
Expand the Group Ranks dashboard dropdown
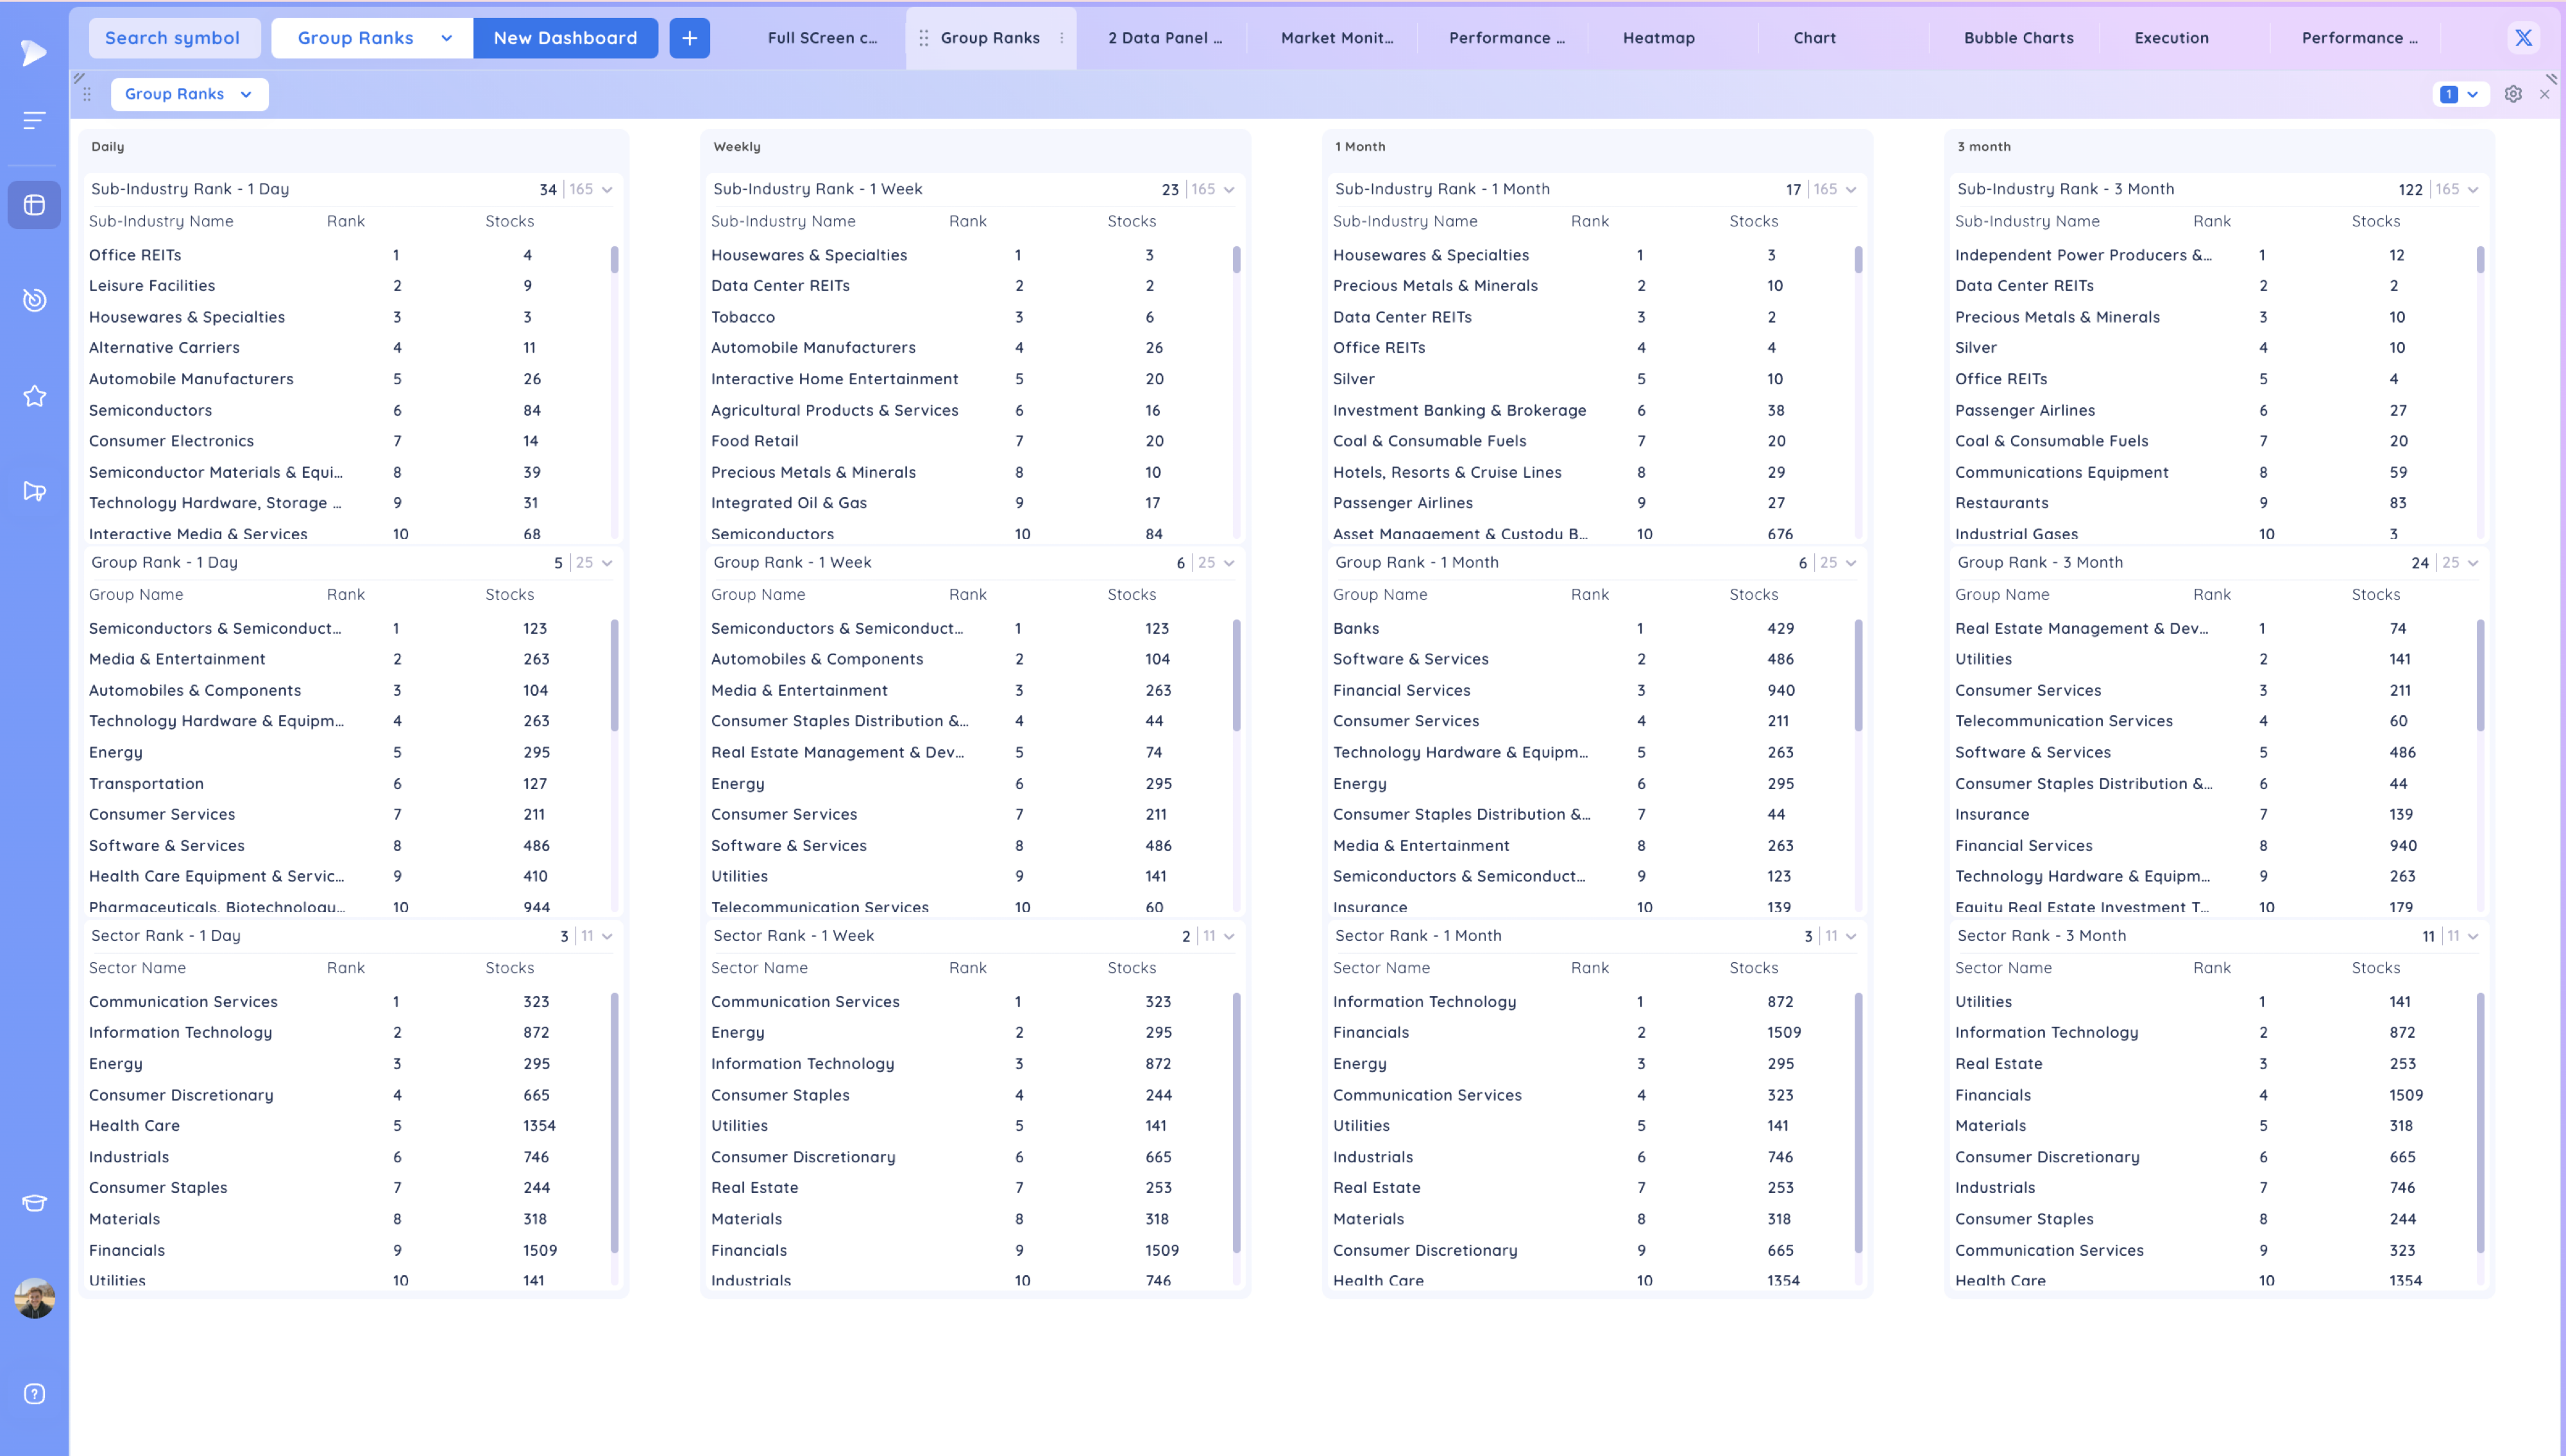pyautogui.click(x=446, y=38)
